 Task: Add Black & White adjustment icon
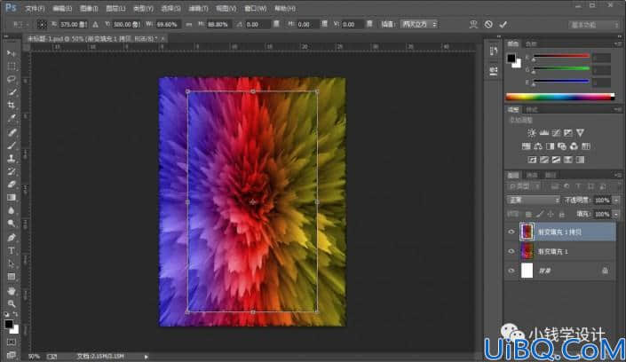pos(550,146)
